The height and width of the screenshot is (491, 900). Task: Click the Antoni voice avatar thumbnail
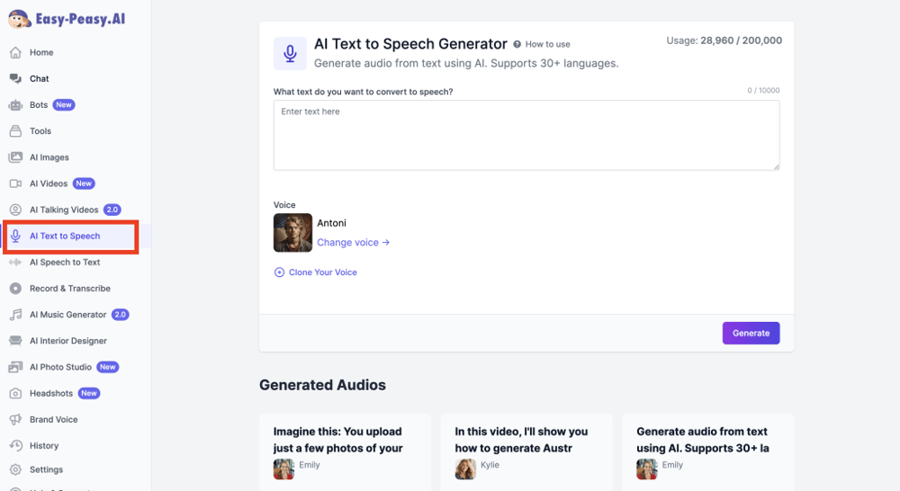pos(292,233)
